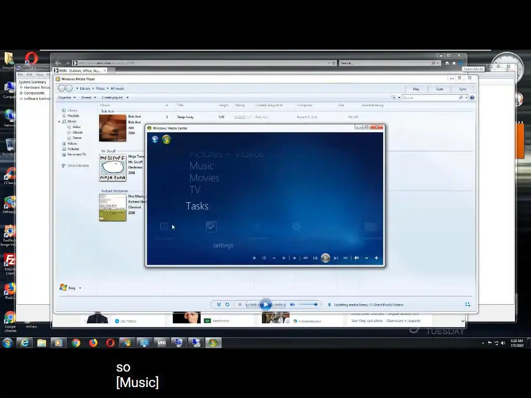The width and height of the screenshot is (531, 398).
Task: Click Windows Media Player blue play button
Action: pyautogui.click(x=265, y=305)
